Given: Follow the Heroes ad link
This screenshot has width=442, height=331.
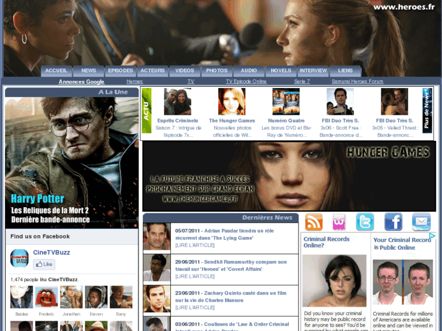Looking at the screenshot, I should [x=134, y=81].
